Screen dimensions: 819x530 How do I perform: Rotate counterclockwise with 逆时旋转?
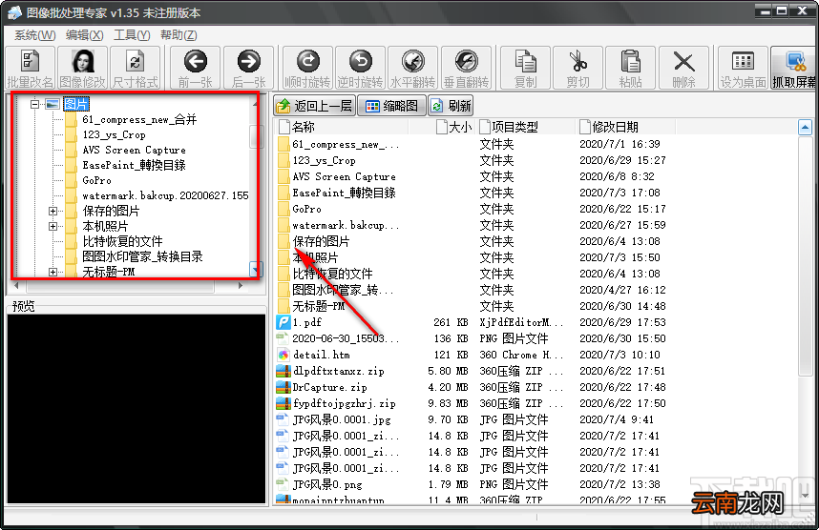point(361,68)
